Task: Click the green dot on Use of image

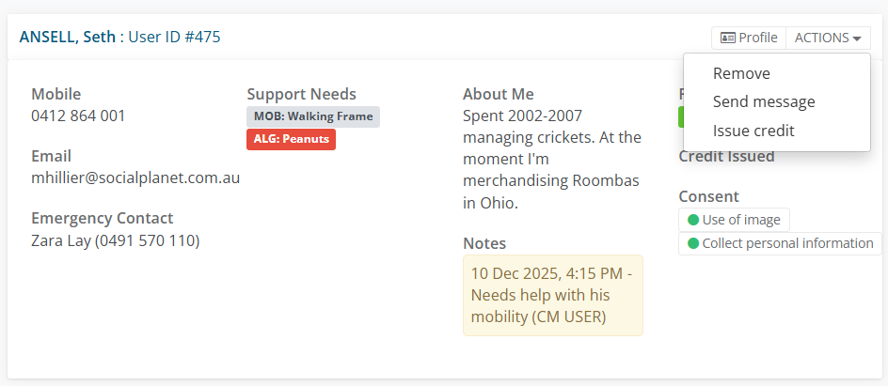Action: pyautogui.click(x=693, y=220)
